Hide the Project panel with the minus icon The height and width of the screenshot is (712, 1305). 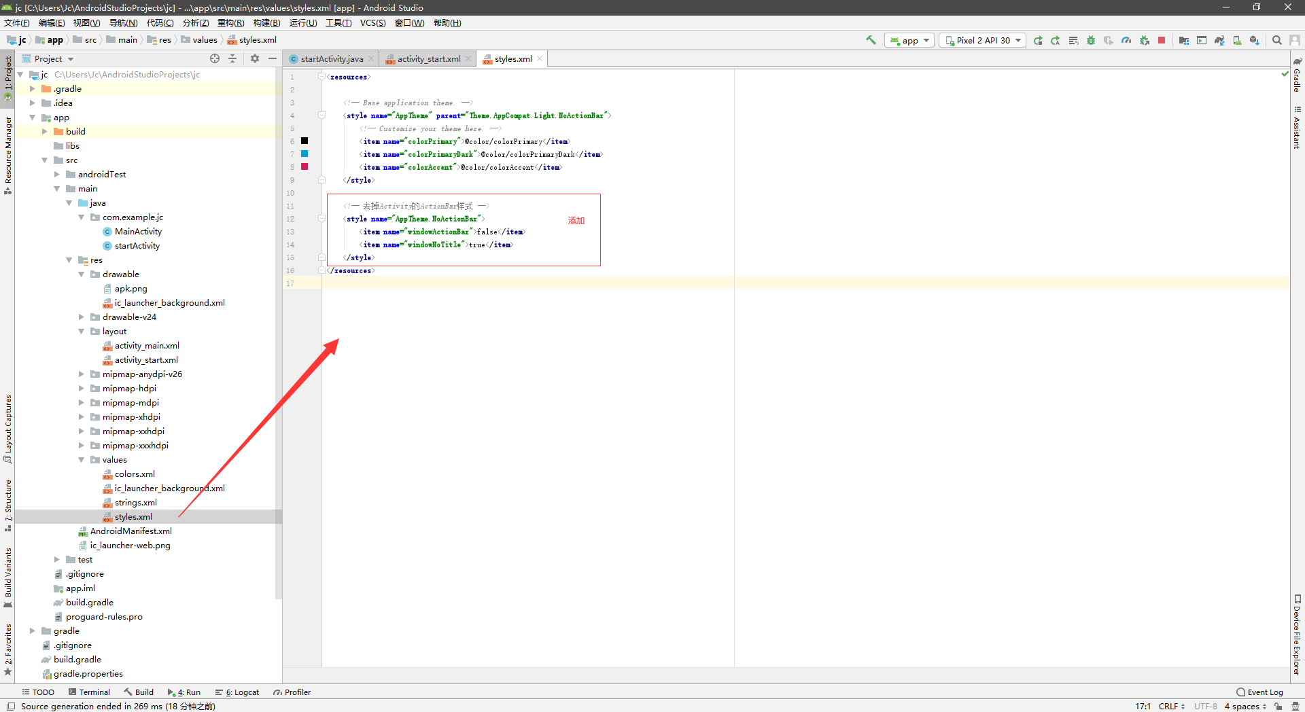pos(273,58)
